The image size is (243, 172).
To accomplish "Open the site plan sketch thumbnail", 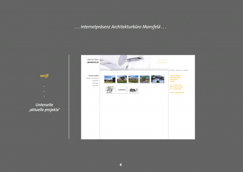I will point(110,90).
